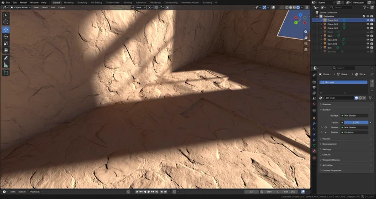Activate the Rotate tool
Screen dimensions: 376x199
pos(6,36)
